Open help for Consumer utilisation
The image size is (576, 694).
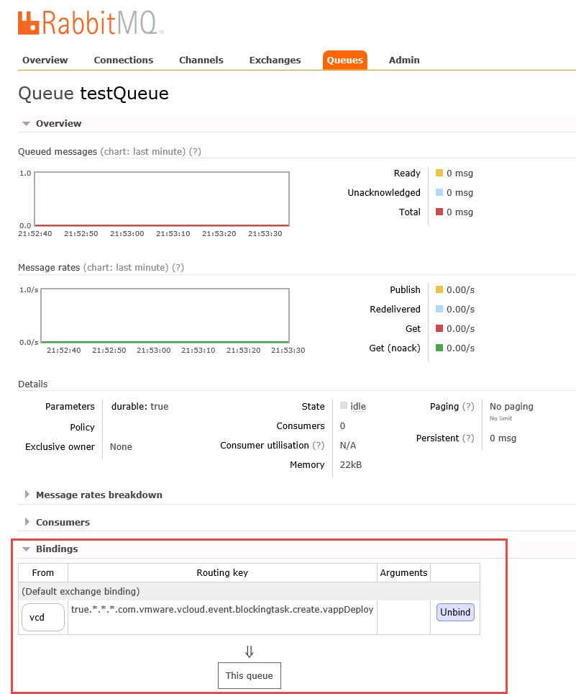[319, 445]
